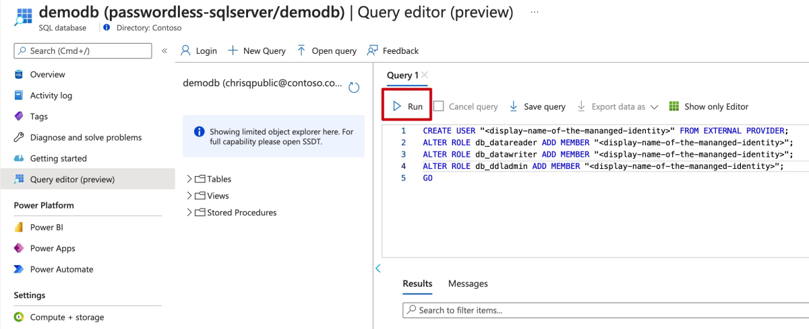Create a New Query
The height and width of the screenshot is (329, 809).
(x=256, y=50)
